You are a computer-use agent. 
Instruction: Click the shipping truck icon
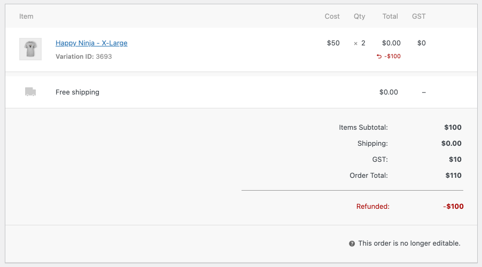click(x=30, y=92)
